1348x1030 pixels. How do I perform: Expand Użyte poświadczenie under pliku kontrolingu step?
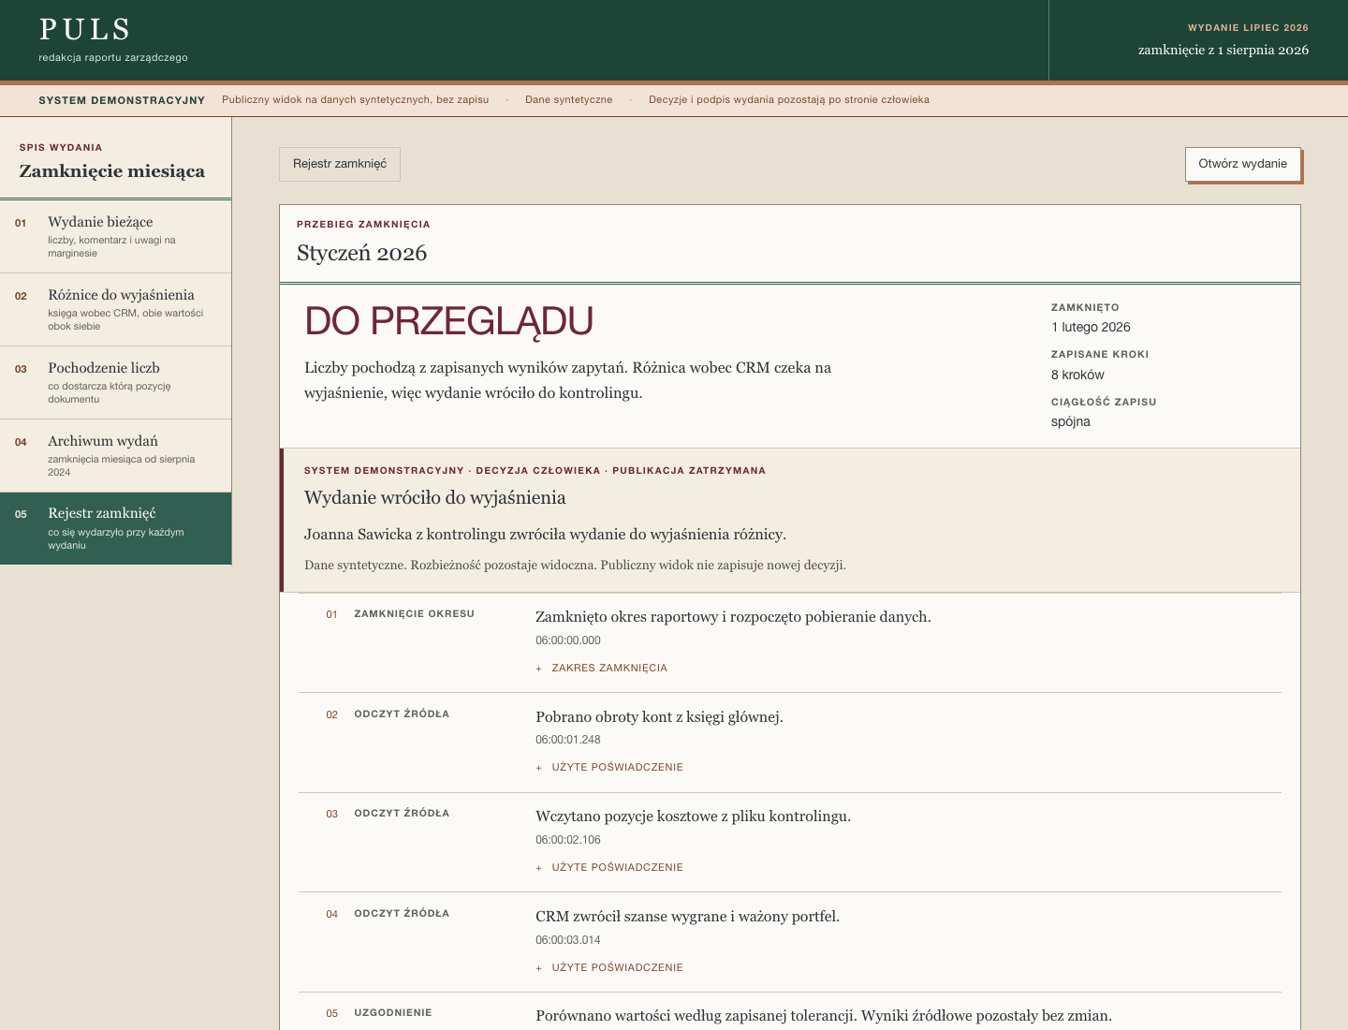point(609,867)
